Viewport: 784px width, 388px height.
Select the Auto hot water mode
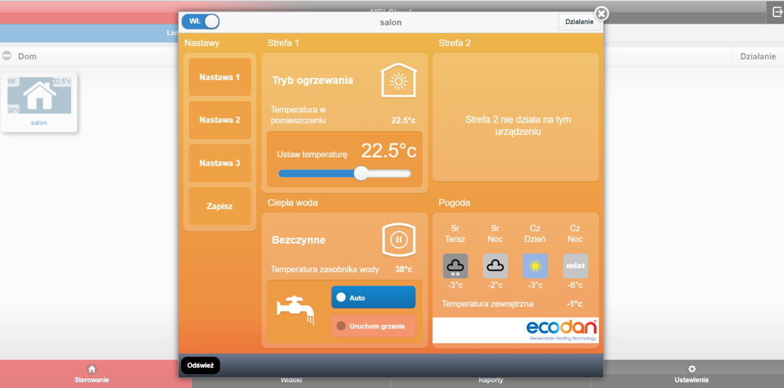coord(373,297)
